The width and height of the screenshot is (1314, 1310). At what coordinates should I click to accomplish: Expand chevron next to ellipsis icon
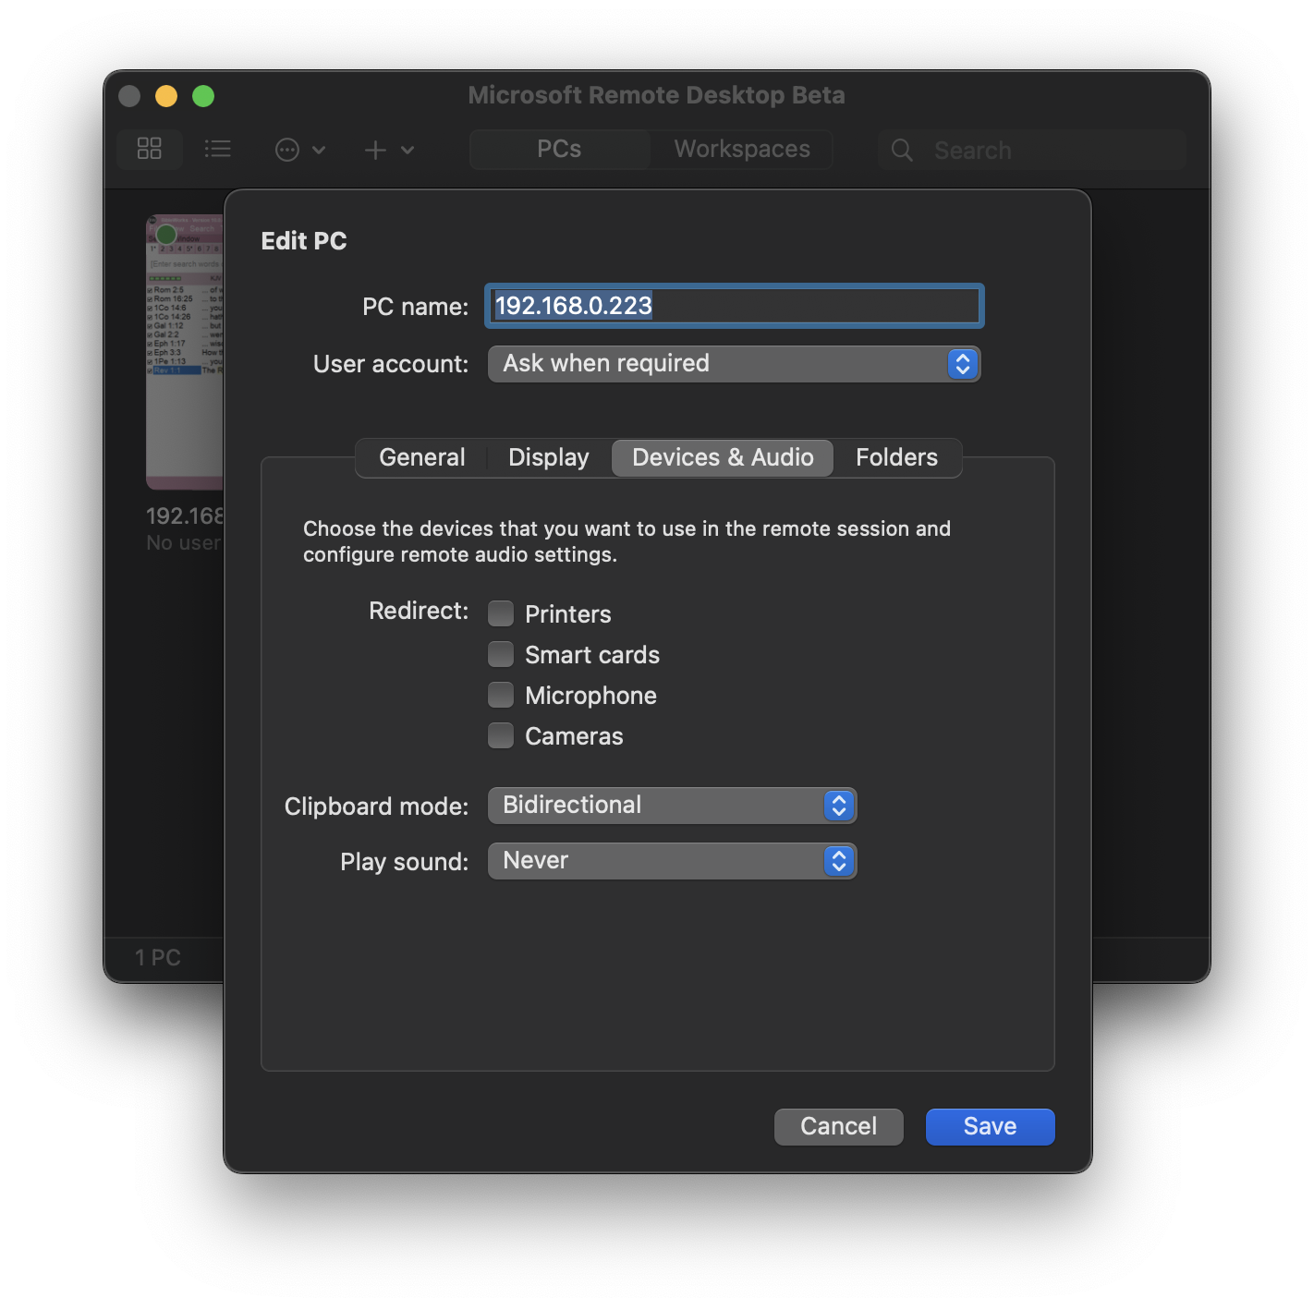point(319,150)
